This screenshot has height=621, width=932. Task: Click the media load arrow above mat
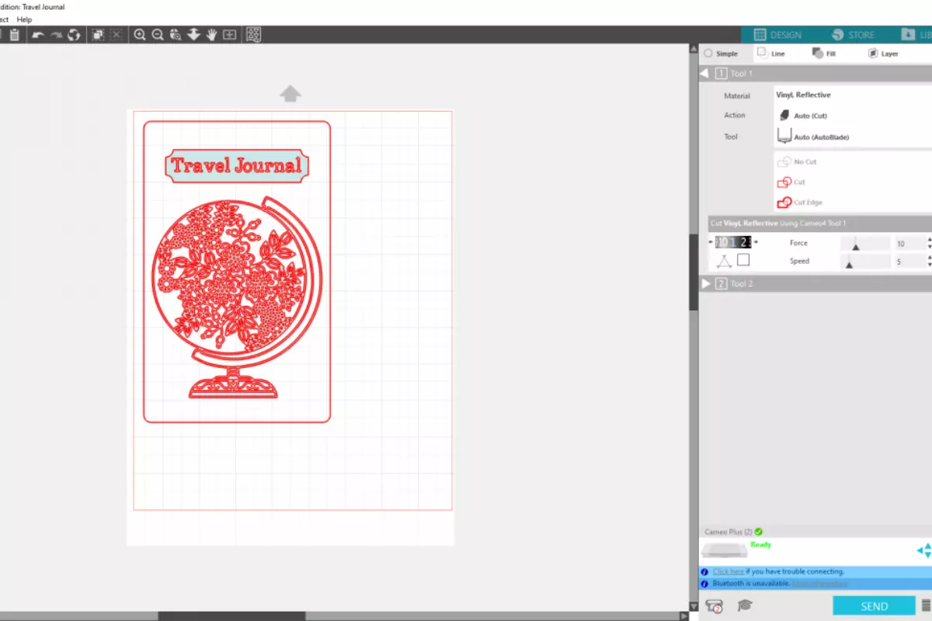(x=290, y=94)
